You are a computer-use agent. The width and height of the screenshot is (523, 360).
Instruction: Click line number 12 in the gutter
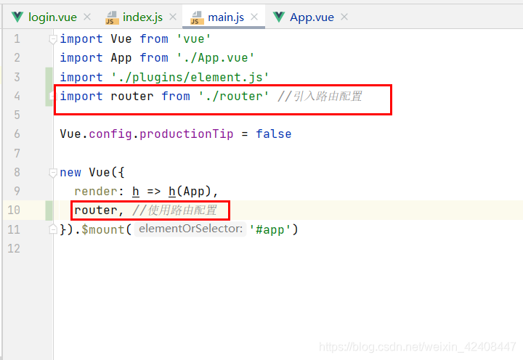click(14, 248)
